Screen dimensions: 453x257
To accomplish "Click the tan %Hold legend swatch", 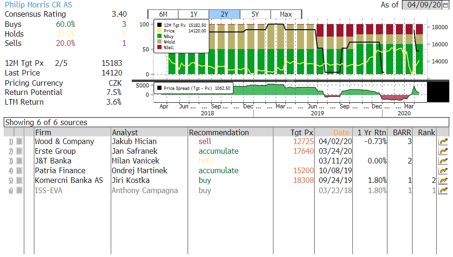I will 159,42.
